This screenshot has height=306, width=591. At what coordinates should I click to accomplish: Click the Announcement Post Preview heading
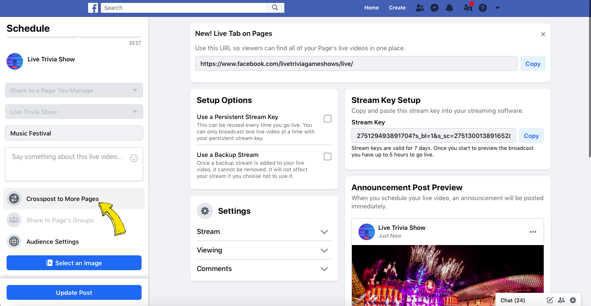click(407, 187)
